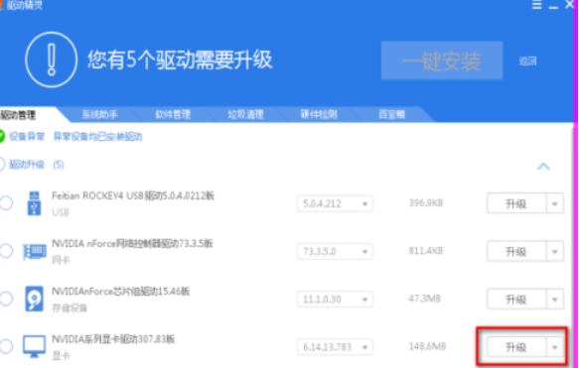579x368 pixels.
Task: Click the 返回 link
Action: pyautogui.click(x=527, y=61)
